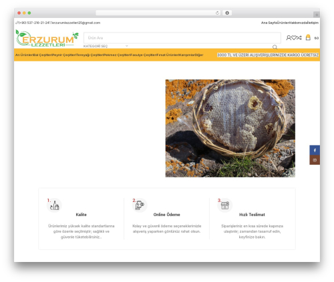
Task: Click the Kalite heading
Action: coord(81,215)
